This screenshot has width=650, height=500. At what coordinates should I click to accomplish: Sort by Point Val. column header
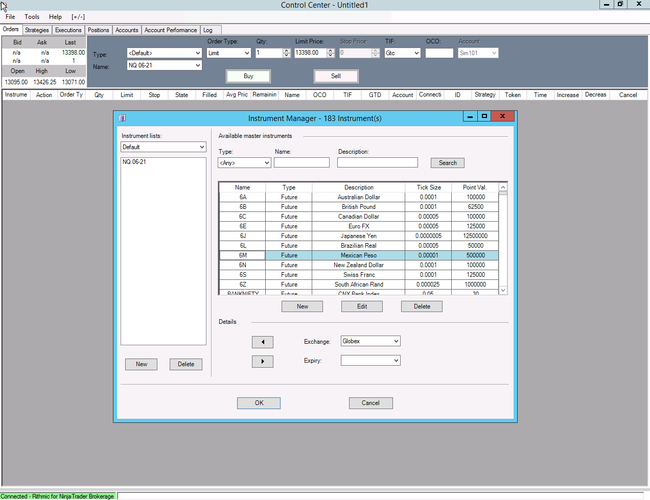point(475,187)
